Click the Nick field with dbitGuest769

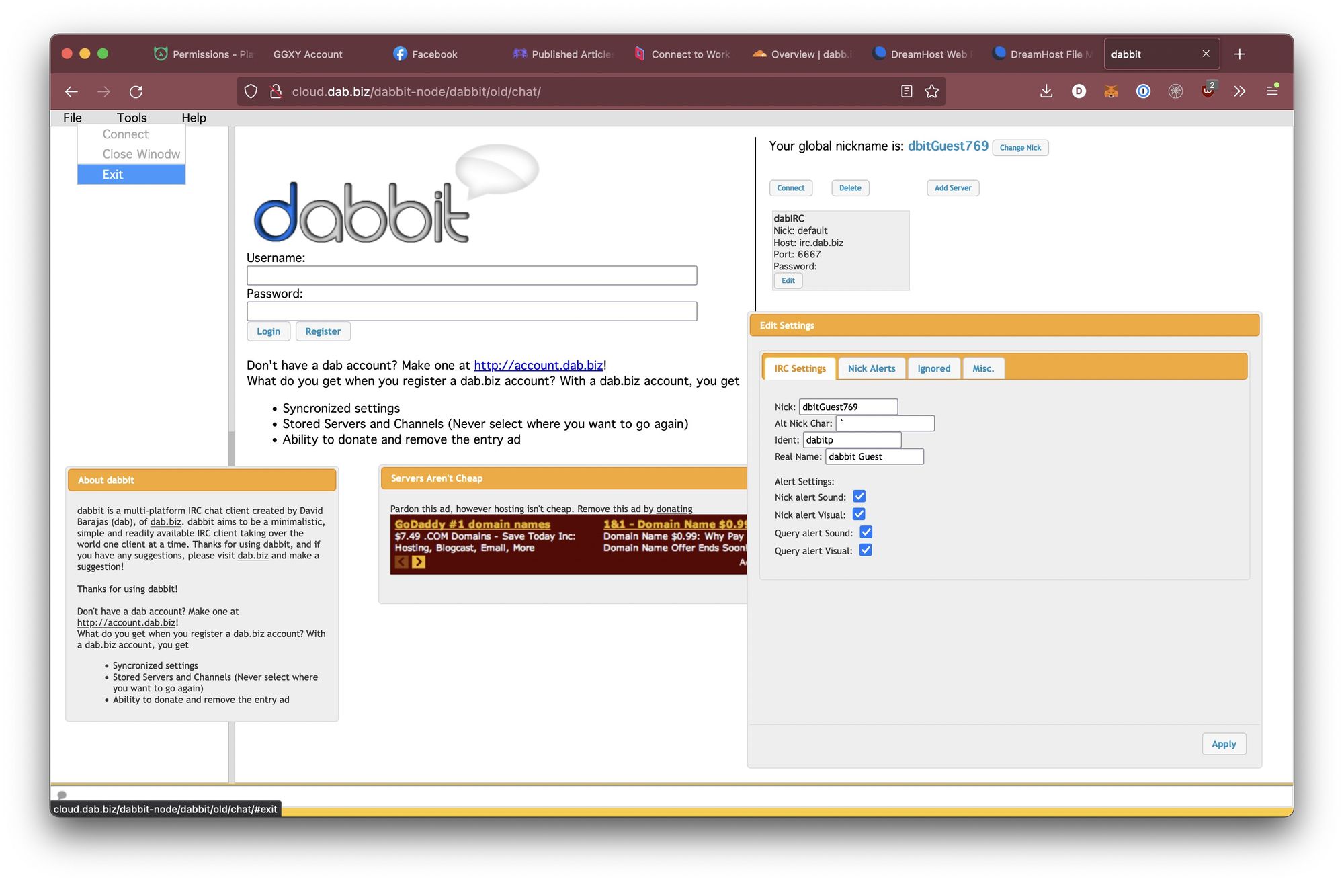pos(848,407)
